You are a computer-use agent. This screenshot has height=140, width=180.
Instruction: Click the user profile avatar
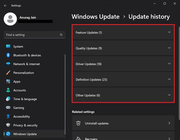(x=10, y=19)
